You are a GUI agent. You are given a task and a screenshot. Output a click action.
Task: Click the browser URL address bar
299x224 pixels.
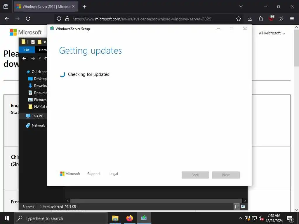pos(142,19)
